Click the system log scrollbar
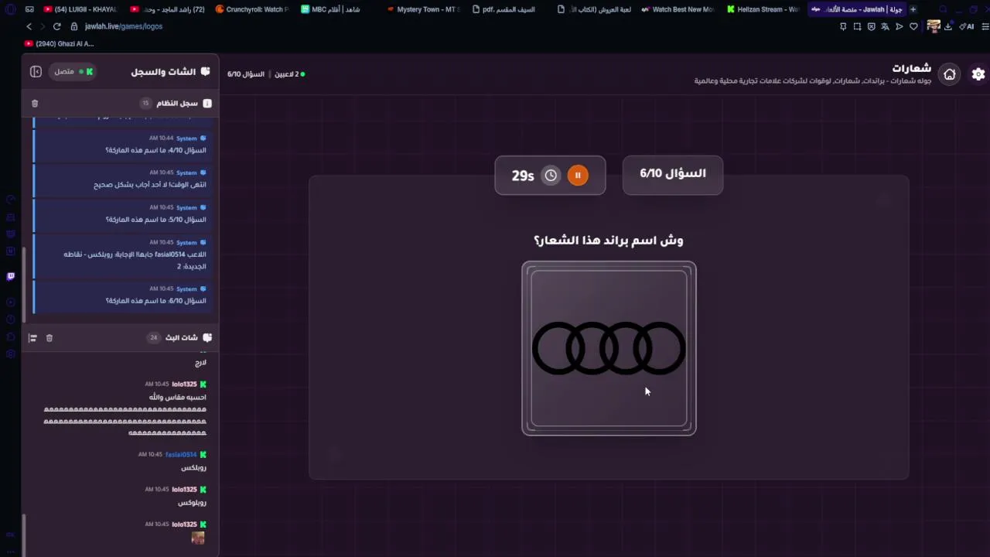The width and height of the screenshot is (990, 557). click(25, 284)
